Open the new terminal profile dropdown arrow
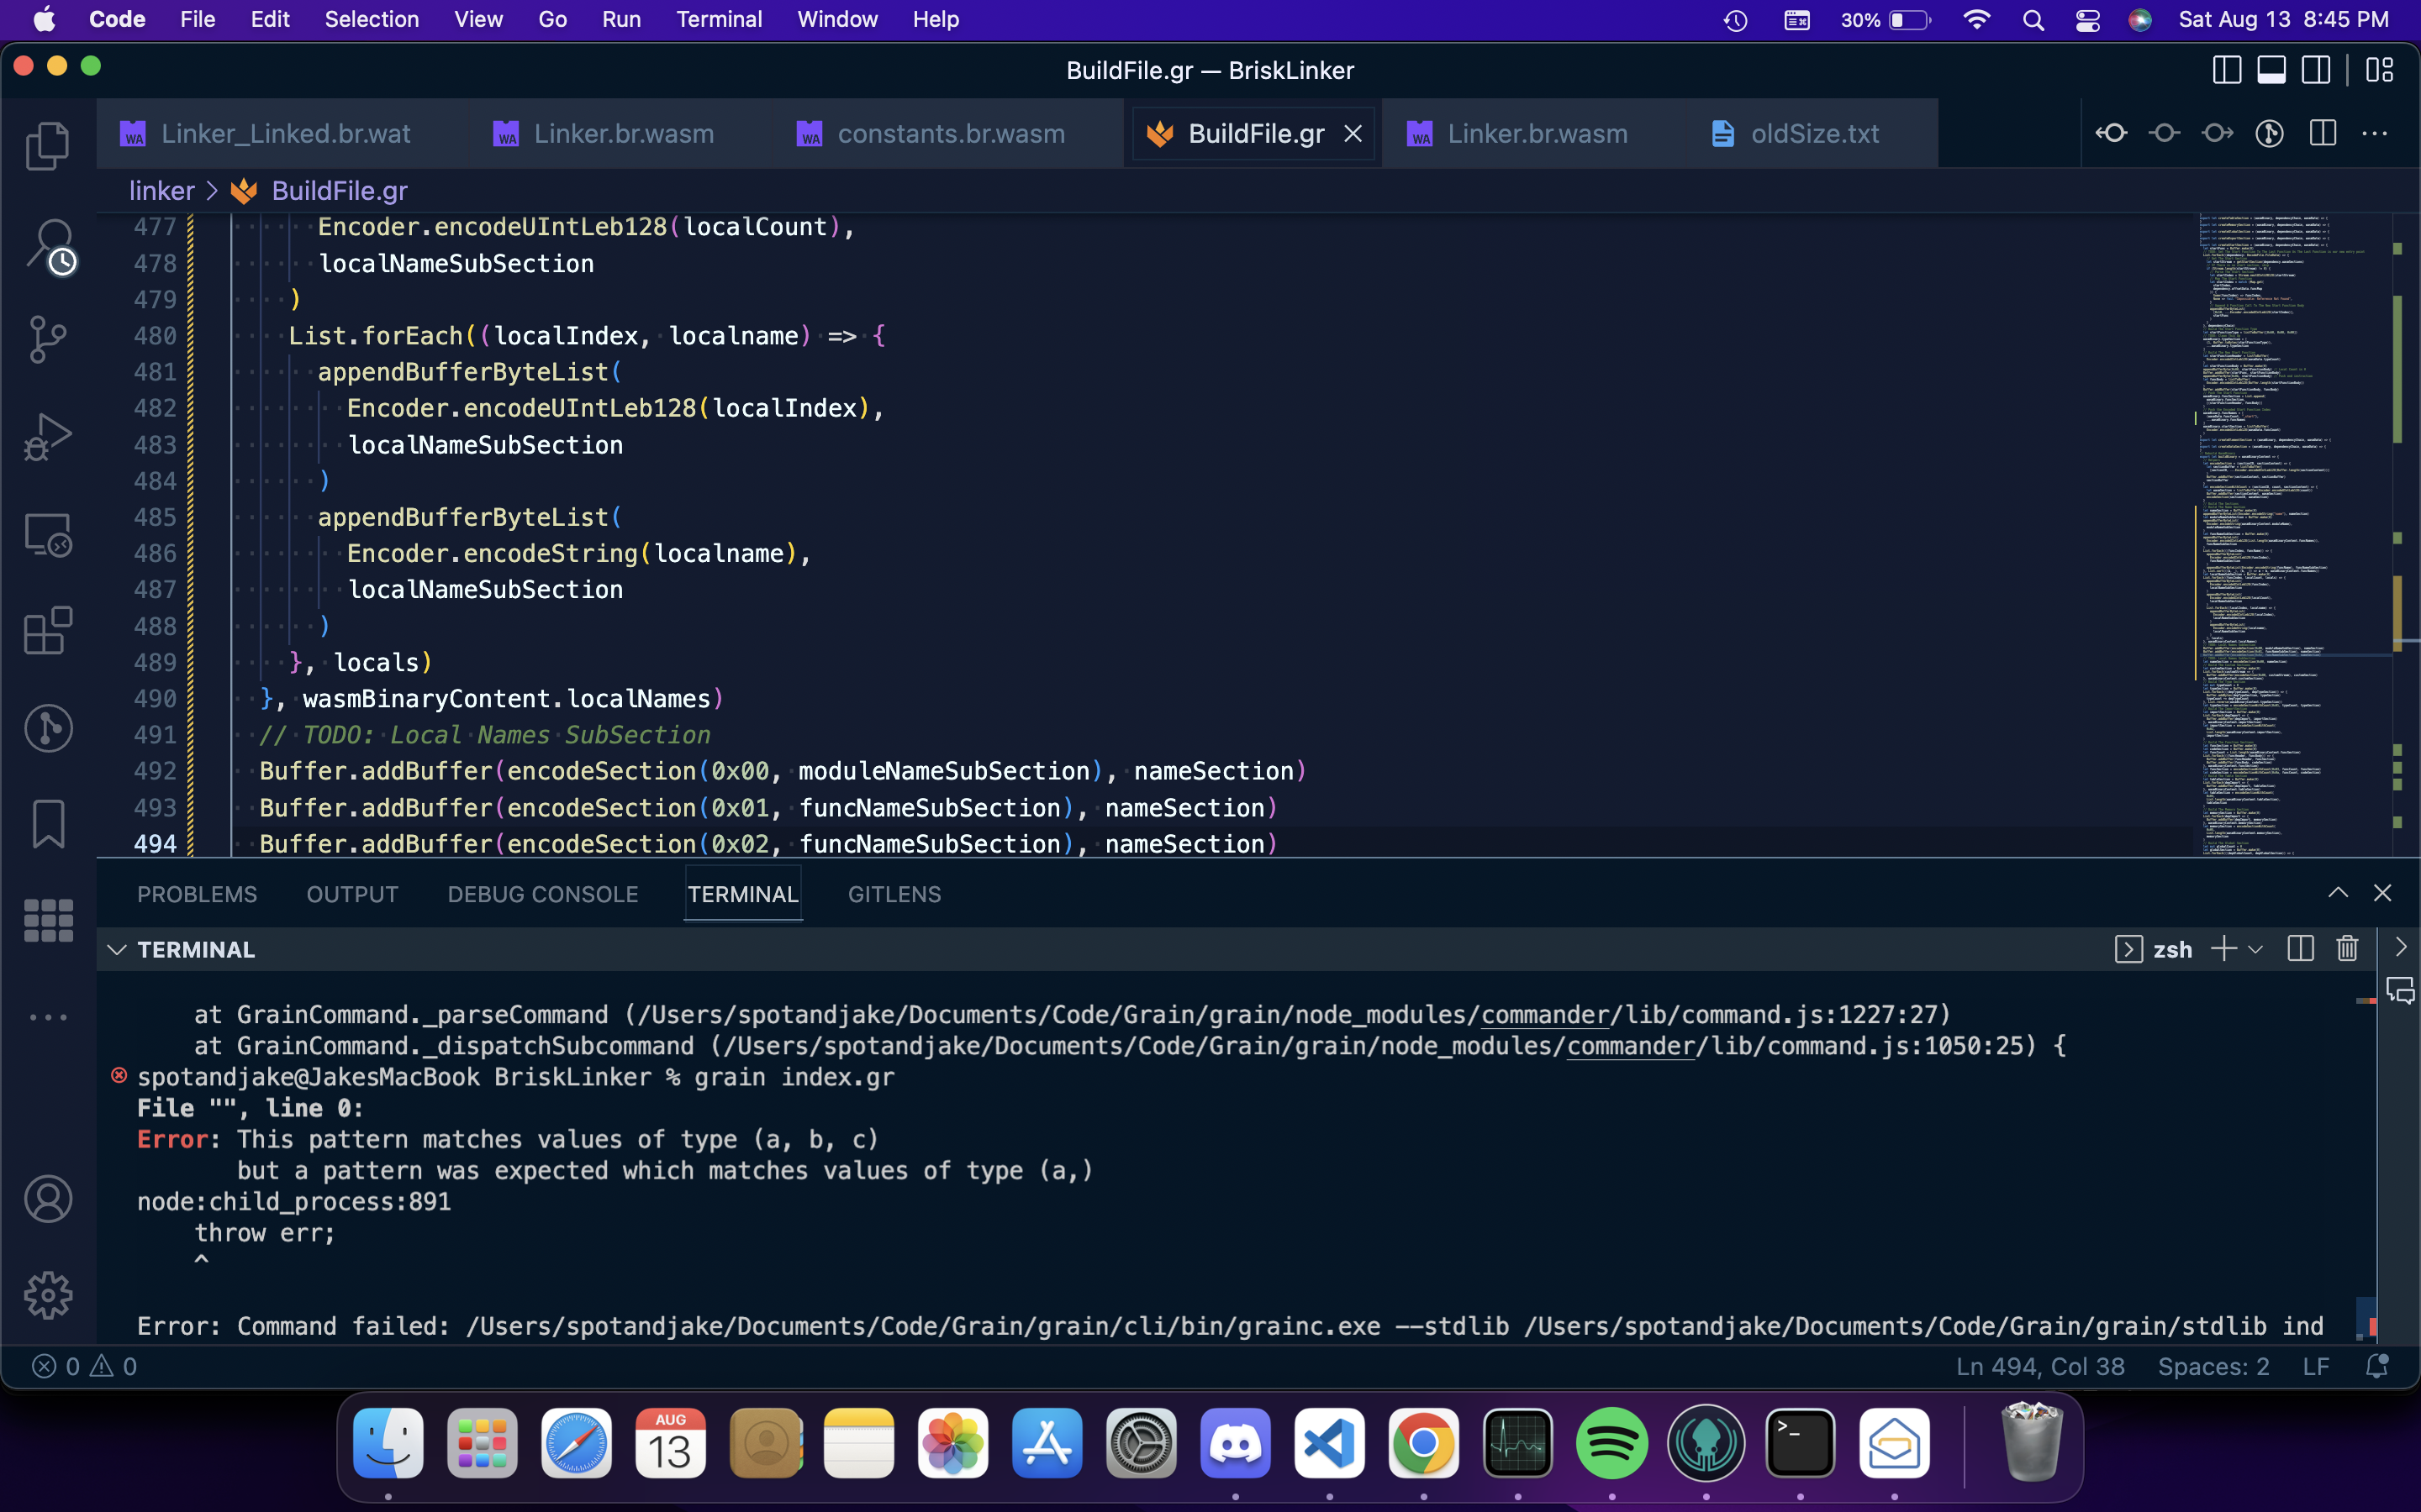 point(2255,949)
